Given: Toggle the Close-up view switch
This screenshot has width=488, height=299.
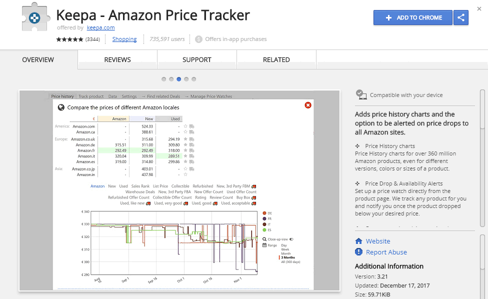Looking at the screenshot, I should click(x=291, y=239).
